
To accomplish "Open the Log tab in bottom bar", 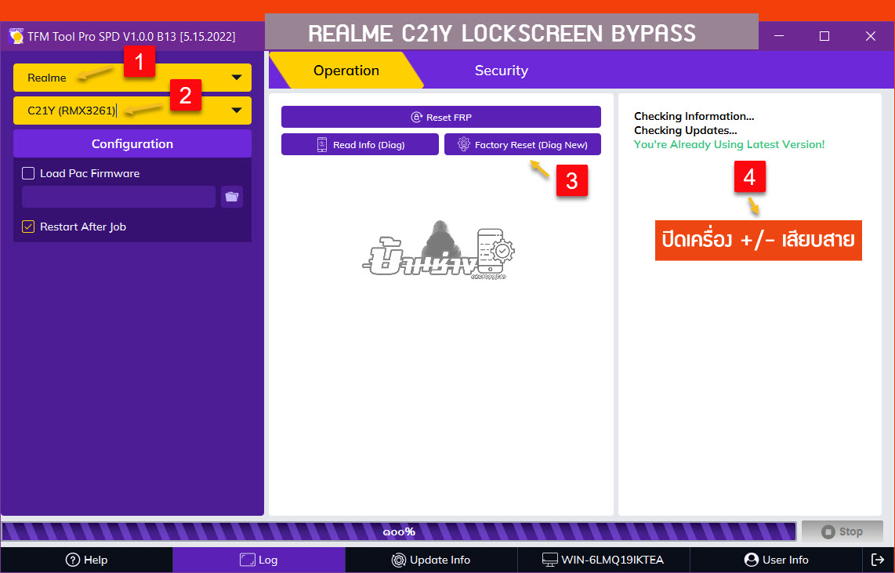I will pyautogui.click(x=259, y=560).
